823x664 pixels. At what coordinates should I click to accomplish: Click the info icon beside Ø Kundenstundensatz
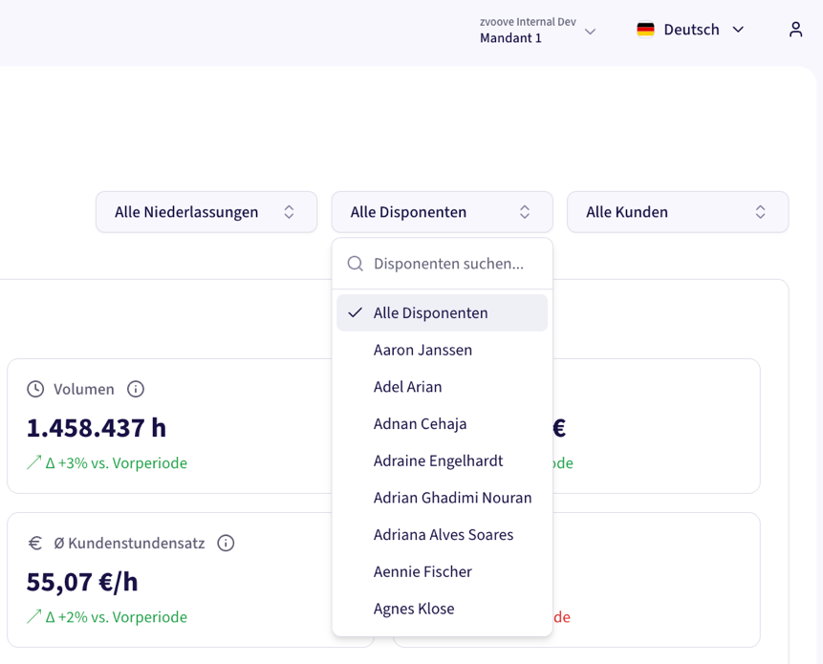tap(226, 543)
